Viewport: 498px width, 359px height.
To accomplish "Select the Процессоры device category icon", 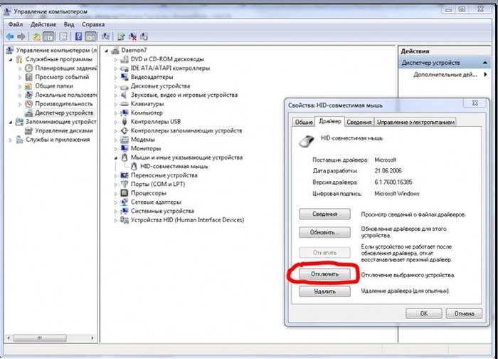I will pos(124,193).
